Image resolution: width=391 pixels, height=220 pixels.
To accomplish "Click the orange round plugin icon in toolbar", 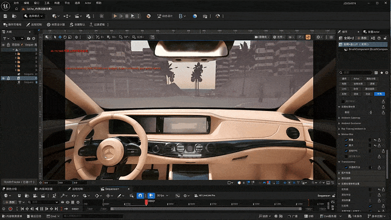I will click(x=148, y=16).
